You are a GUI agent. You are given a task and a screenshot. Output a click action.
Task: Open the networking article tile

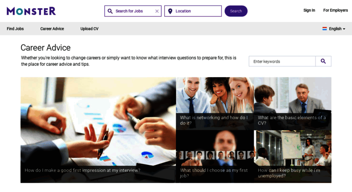215,103
